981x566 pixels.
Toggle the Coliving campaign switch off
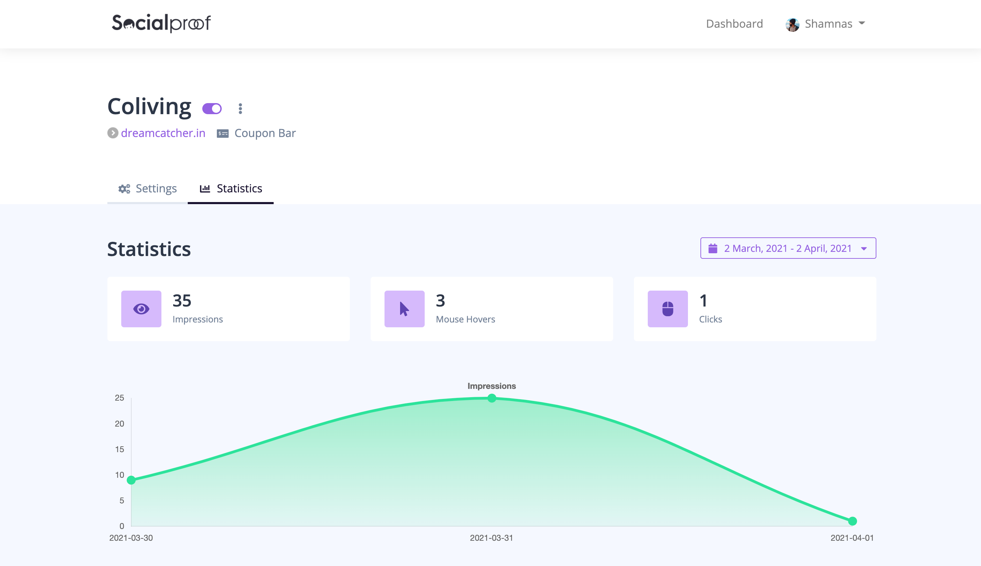pos(212,108)
